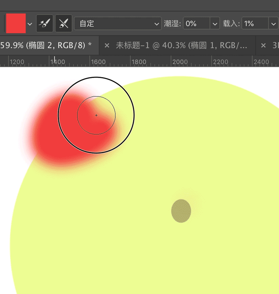Click the 载入 label
This screenshot has height=294, width=279.
tap(231, 24)
